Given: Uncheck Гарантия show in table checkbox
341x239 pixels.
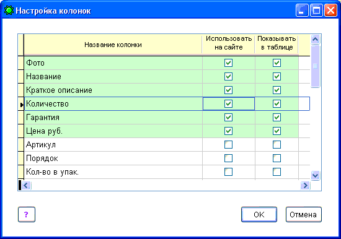Looking at the screenshot, I should pyautogui.click(x=277, y=117).
